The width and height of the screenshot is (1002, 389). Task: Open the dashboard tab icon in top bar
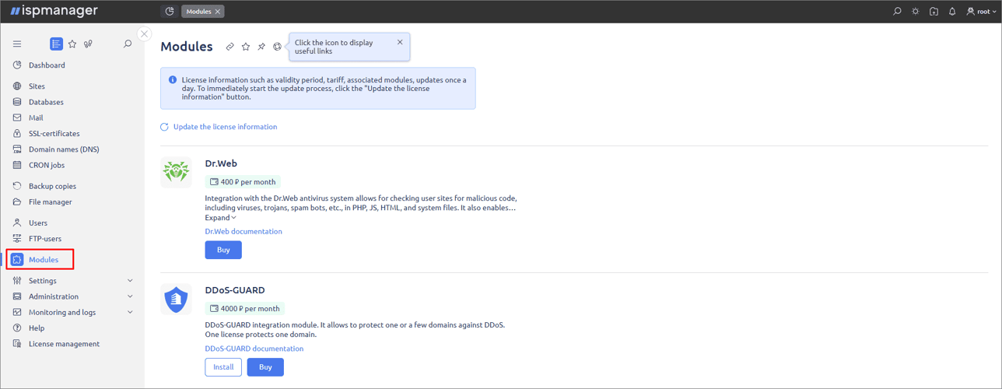pos(170,12)
